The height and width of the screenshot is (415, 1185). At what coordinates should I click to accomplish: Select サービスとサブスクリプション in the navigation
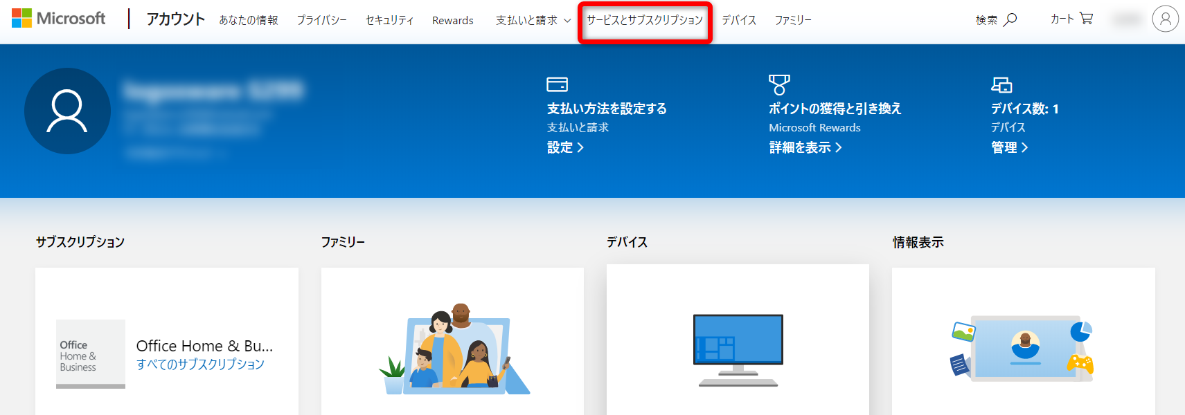pyautogui.click(x=645, y=20)
